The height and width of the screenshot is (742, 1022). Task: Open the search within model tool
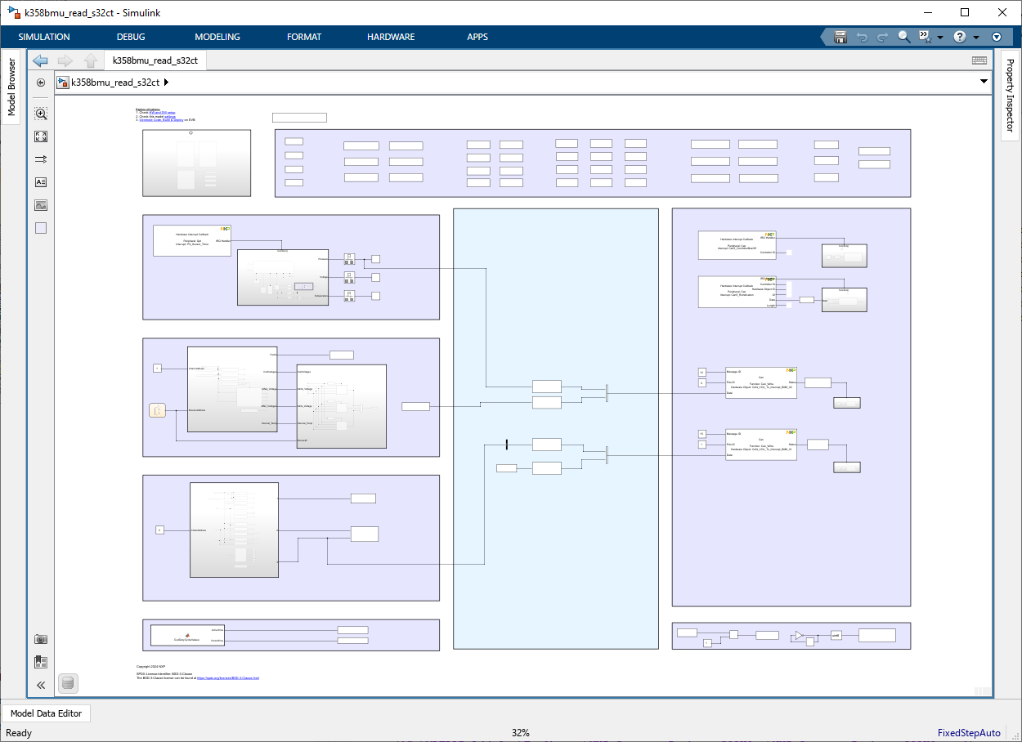[x=903, y=37]
